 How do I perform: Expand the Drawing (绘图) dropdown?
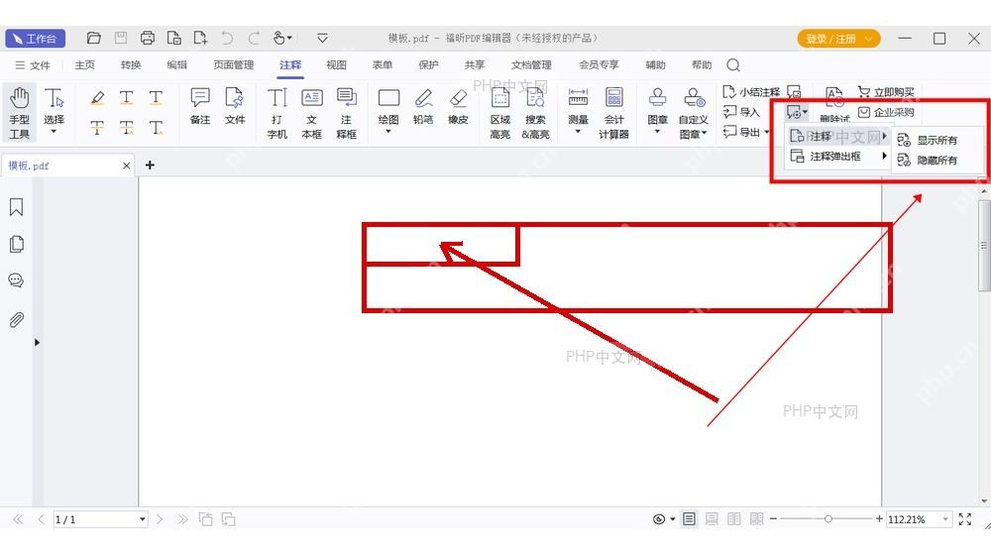(x=388, y=132)
